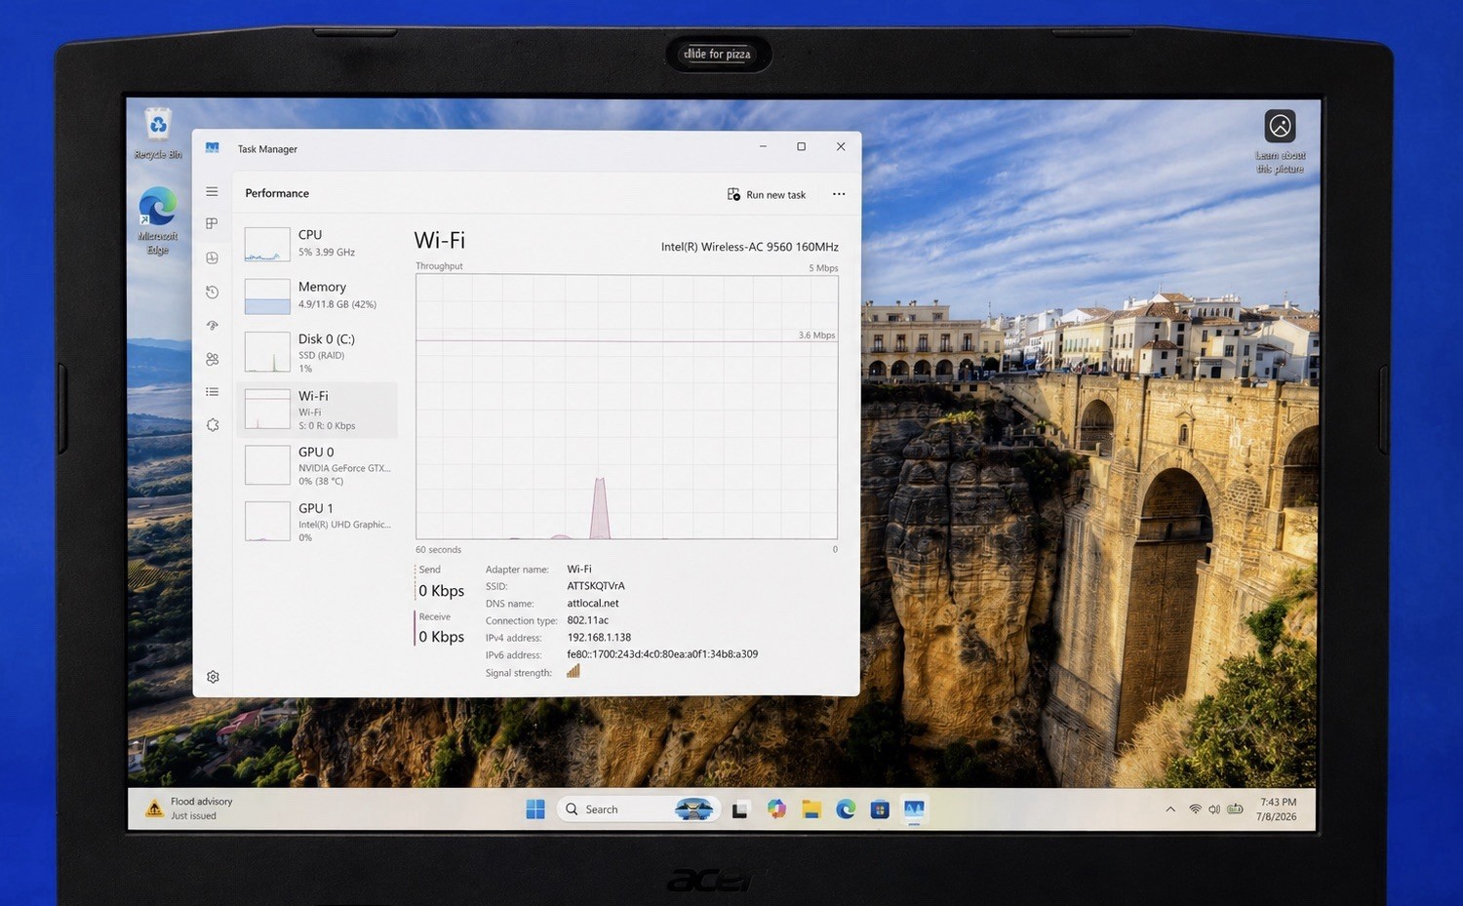
Task: Open the Flood advisory weather widget
Action: pyautogui.click(x=190, y=808)
